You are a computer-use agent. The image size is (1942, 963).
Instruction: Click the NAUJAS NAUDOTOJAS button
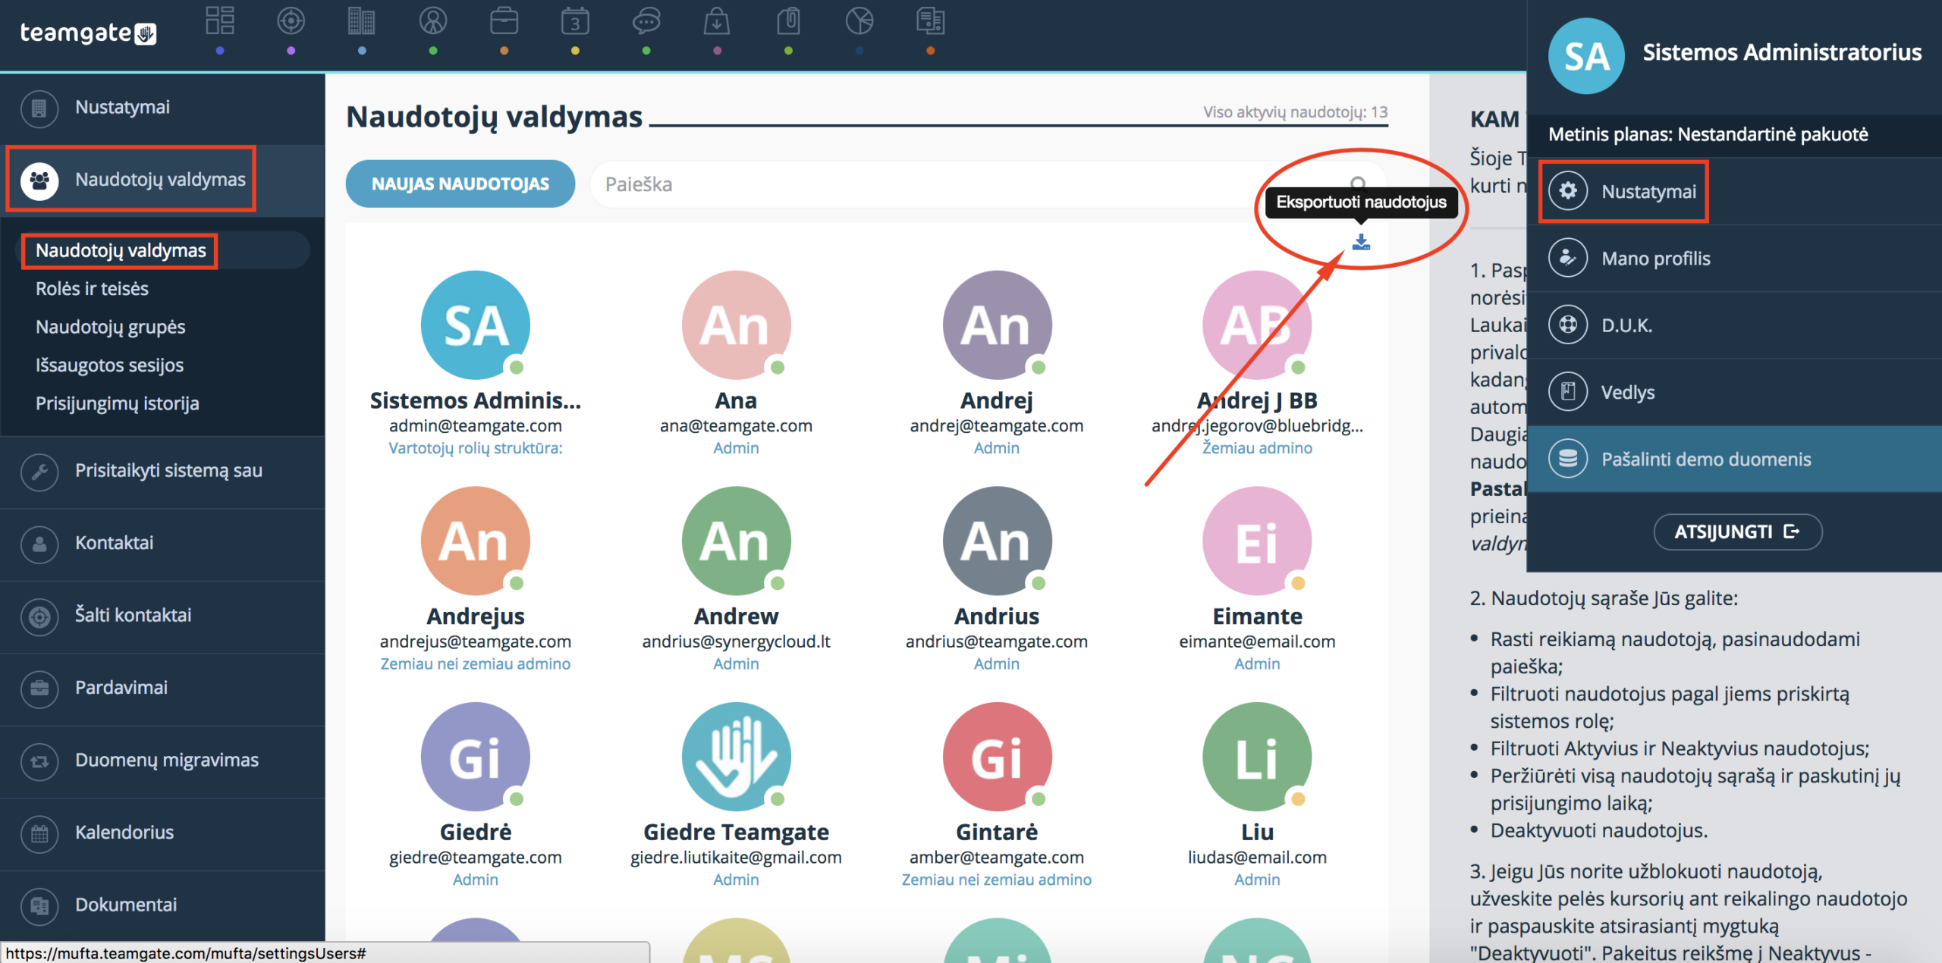pyautogui.click(x=460, y=184)
